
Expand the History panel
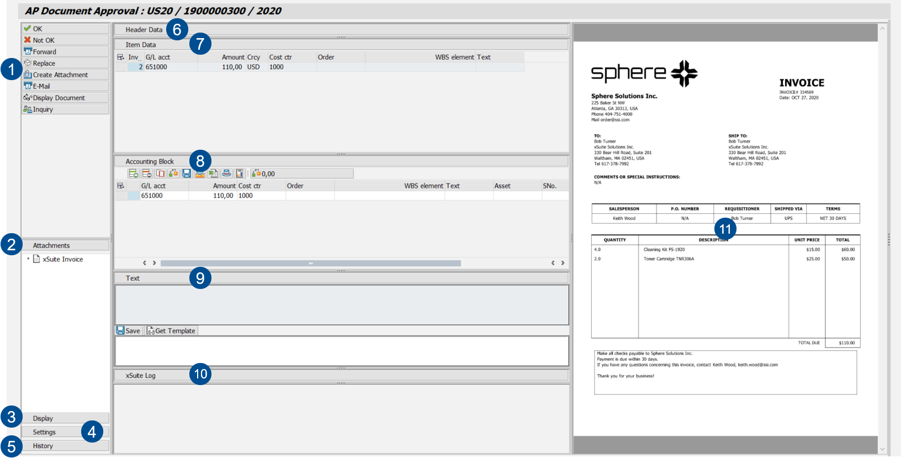pos(65,446)
